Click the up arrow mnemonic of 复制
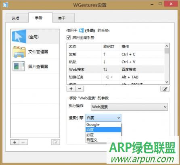The height and width of the screenshot is (165, 180). 104,54
